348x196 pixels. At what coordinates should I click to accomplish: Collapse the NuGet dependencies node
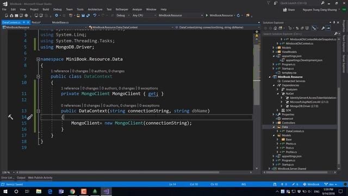point(278,94)
